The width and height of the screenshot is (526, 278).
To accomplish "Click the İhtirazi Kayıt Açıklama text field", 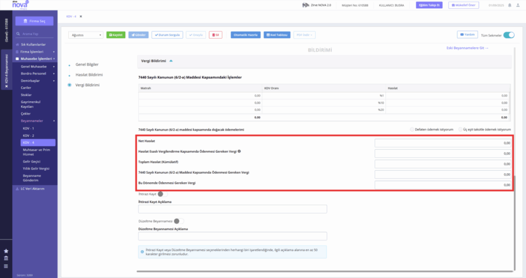I will click(x=233, y=209).
